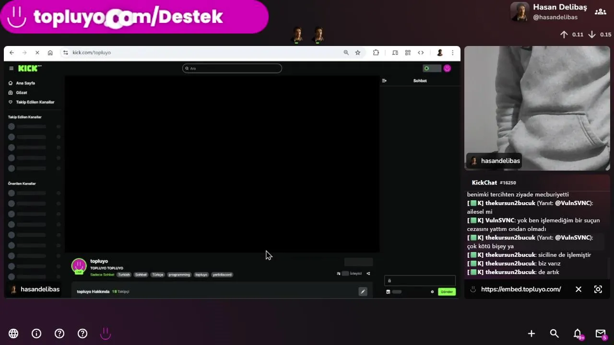Open Kick hamburger sidebar menu

click(12, 69)
